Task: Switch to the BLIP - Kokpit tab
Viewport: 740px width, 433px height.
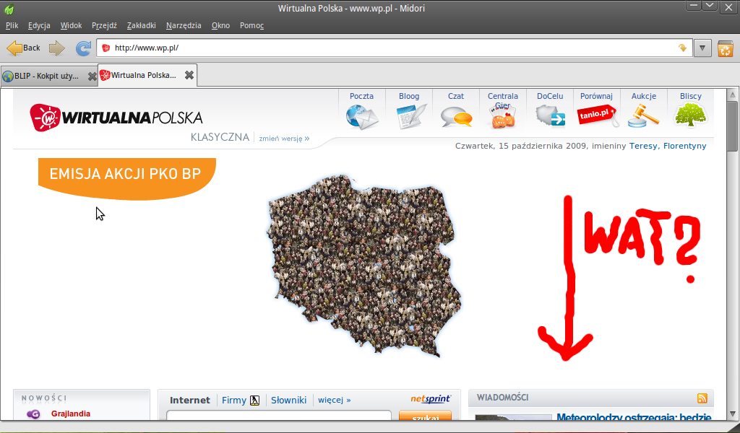Action: click(x=43, y=76)
